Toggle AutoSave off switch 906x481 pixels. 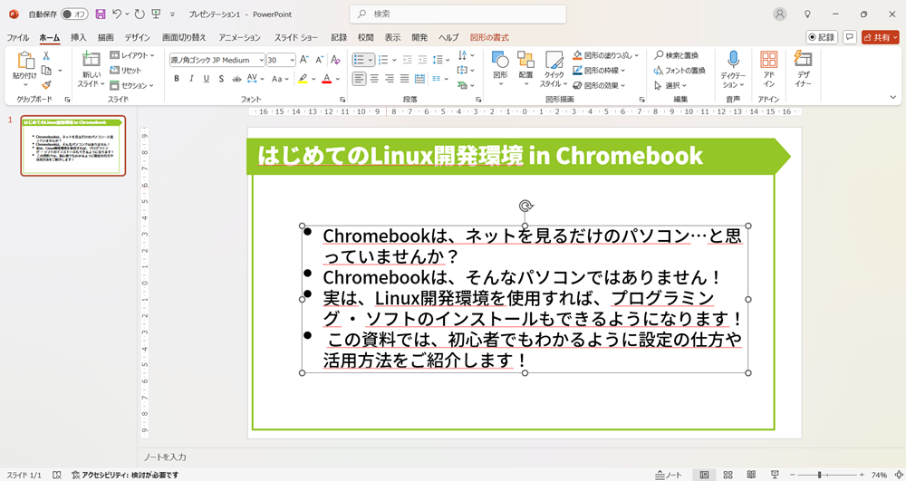coord(74,14)
